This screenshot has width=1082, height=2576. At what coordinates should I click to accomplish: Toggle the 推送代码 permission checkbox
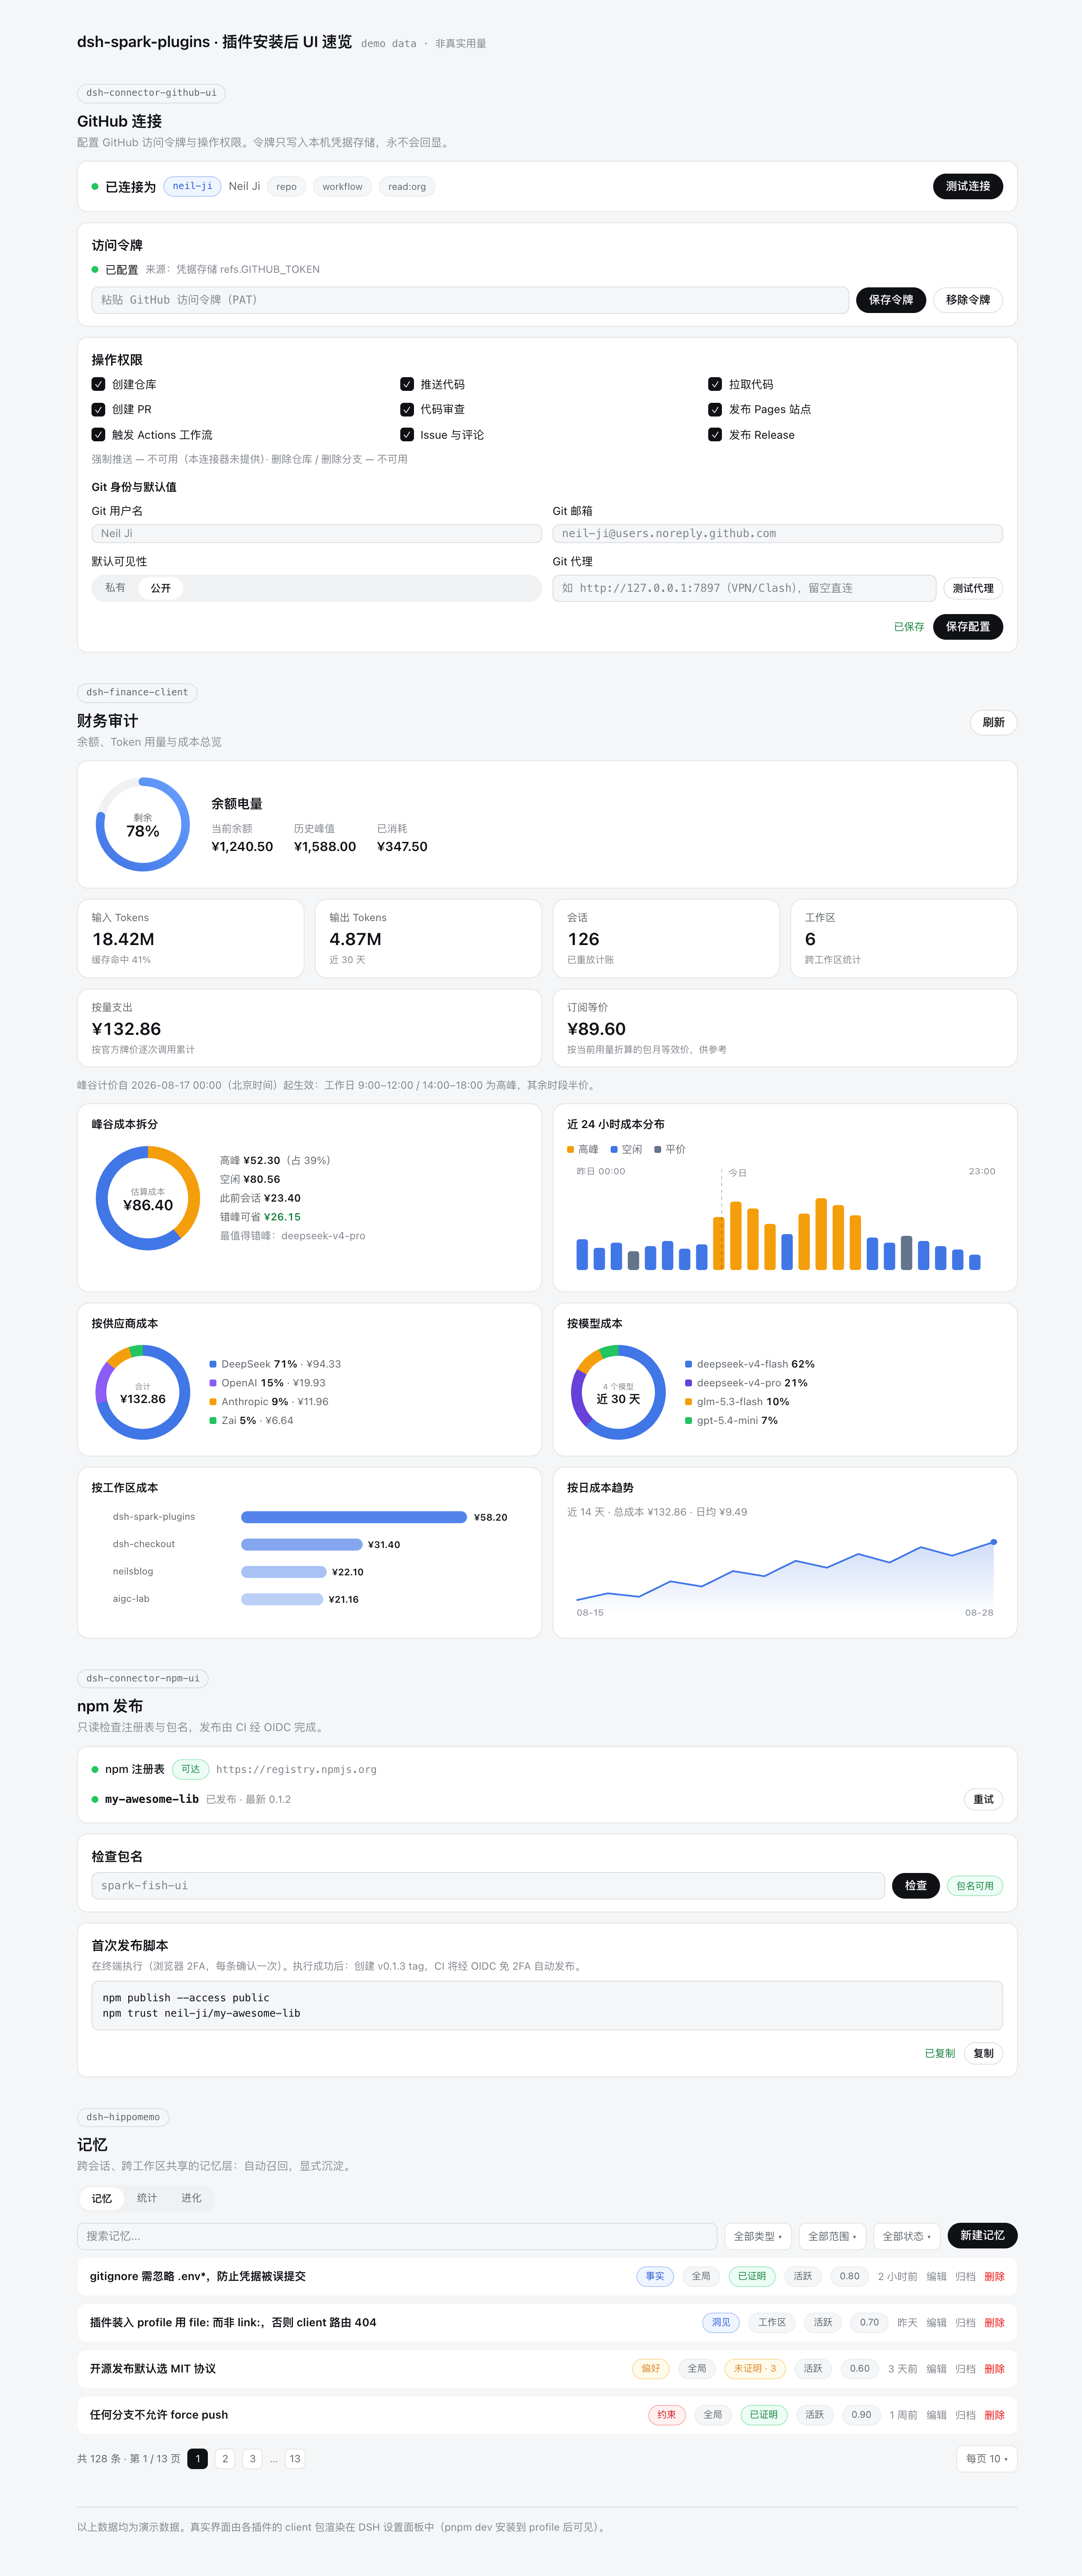point(407,384)
